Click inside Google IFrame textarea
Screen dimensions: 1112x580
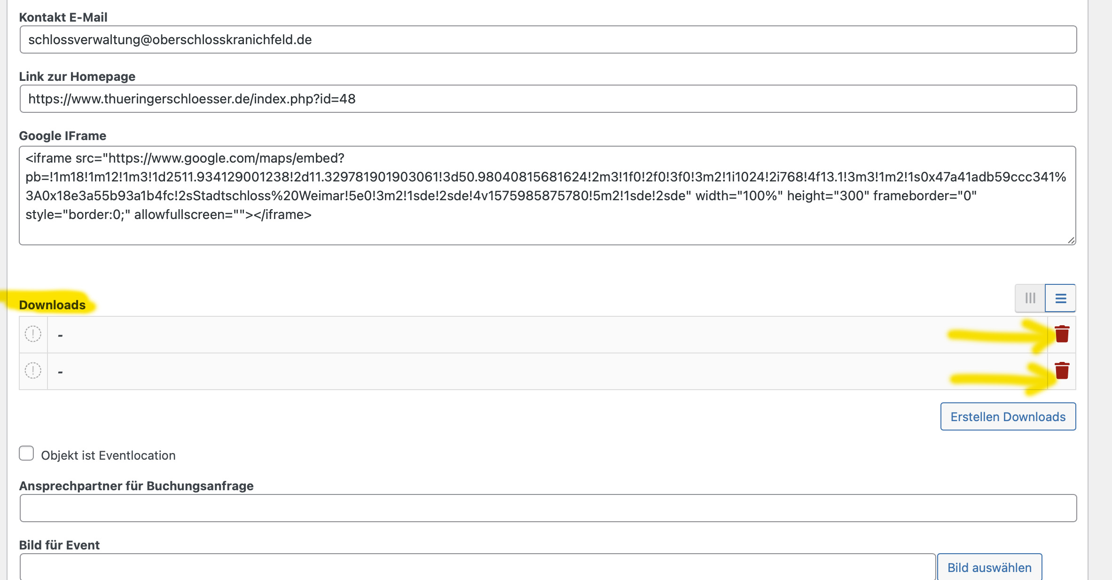(x=548, y=196)
